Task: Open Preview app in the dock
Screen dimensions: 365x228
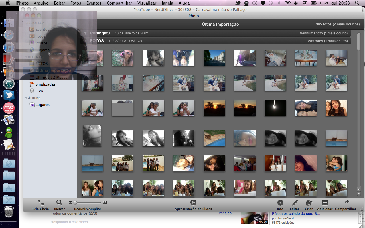Action: 9,120
